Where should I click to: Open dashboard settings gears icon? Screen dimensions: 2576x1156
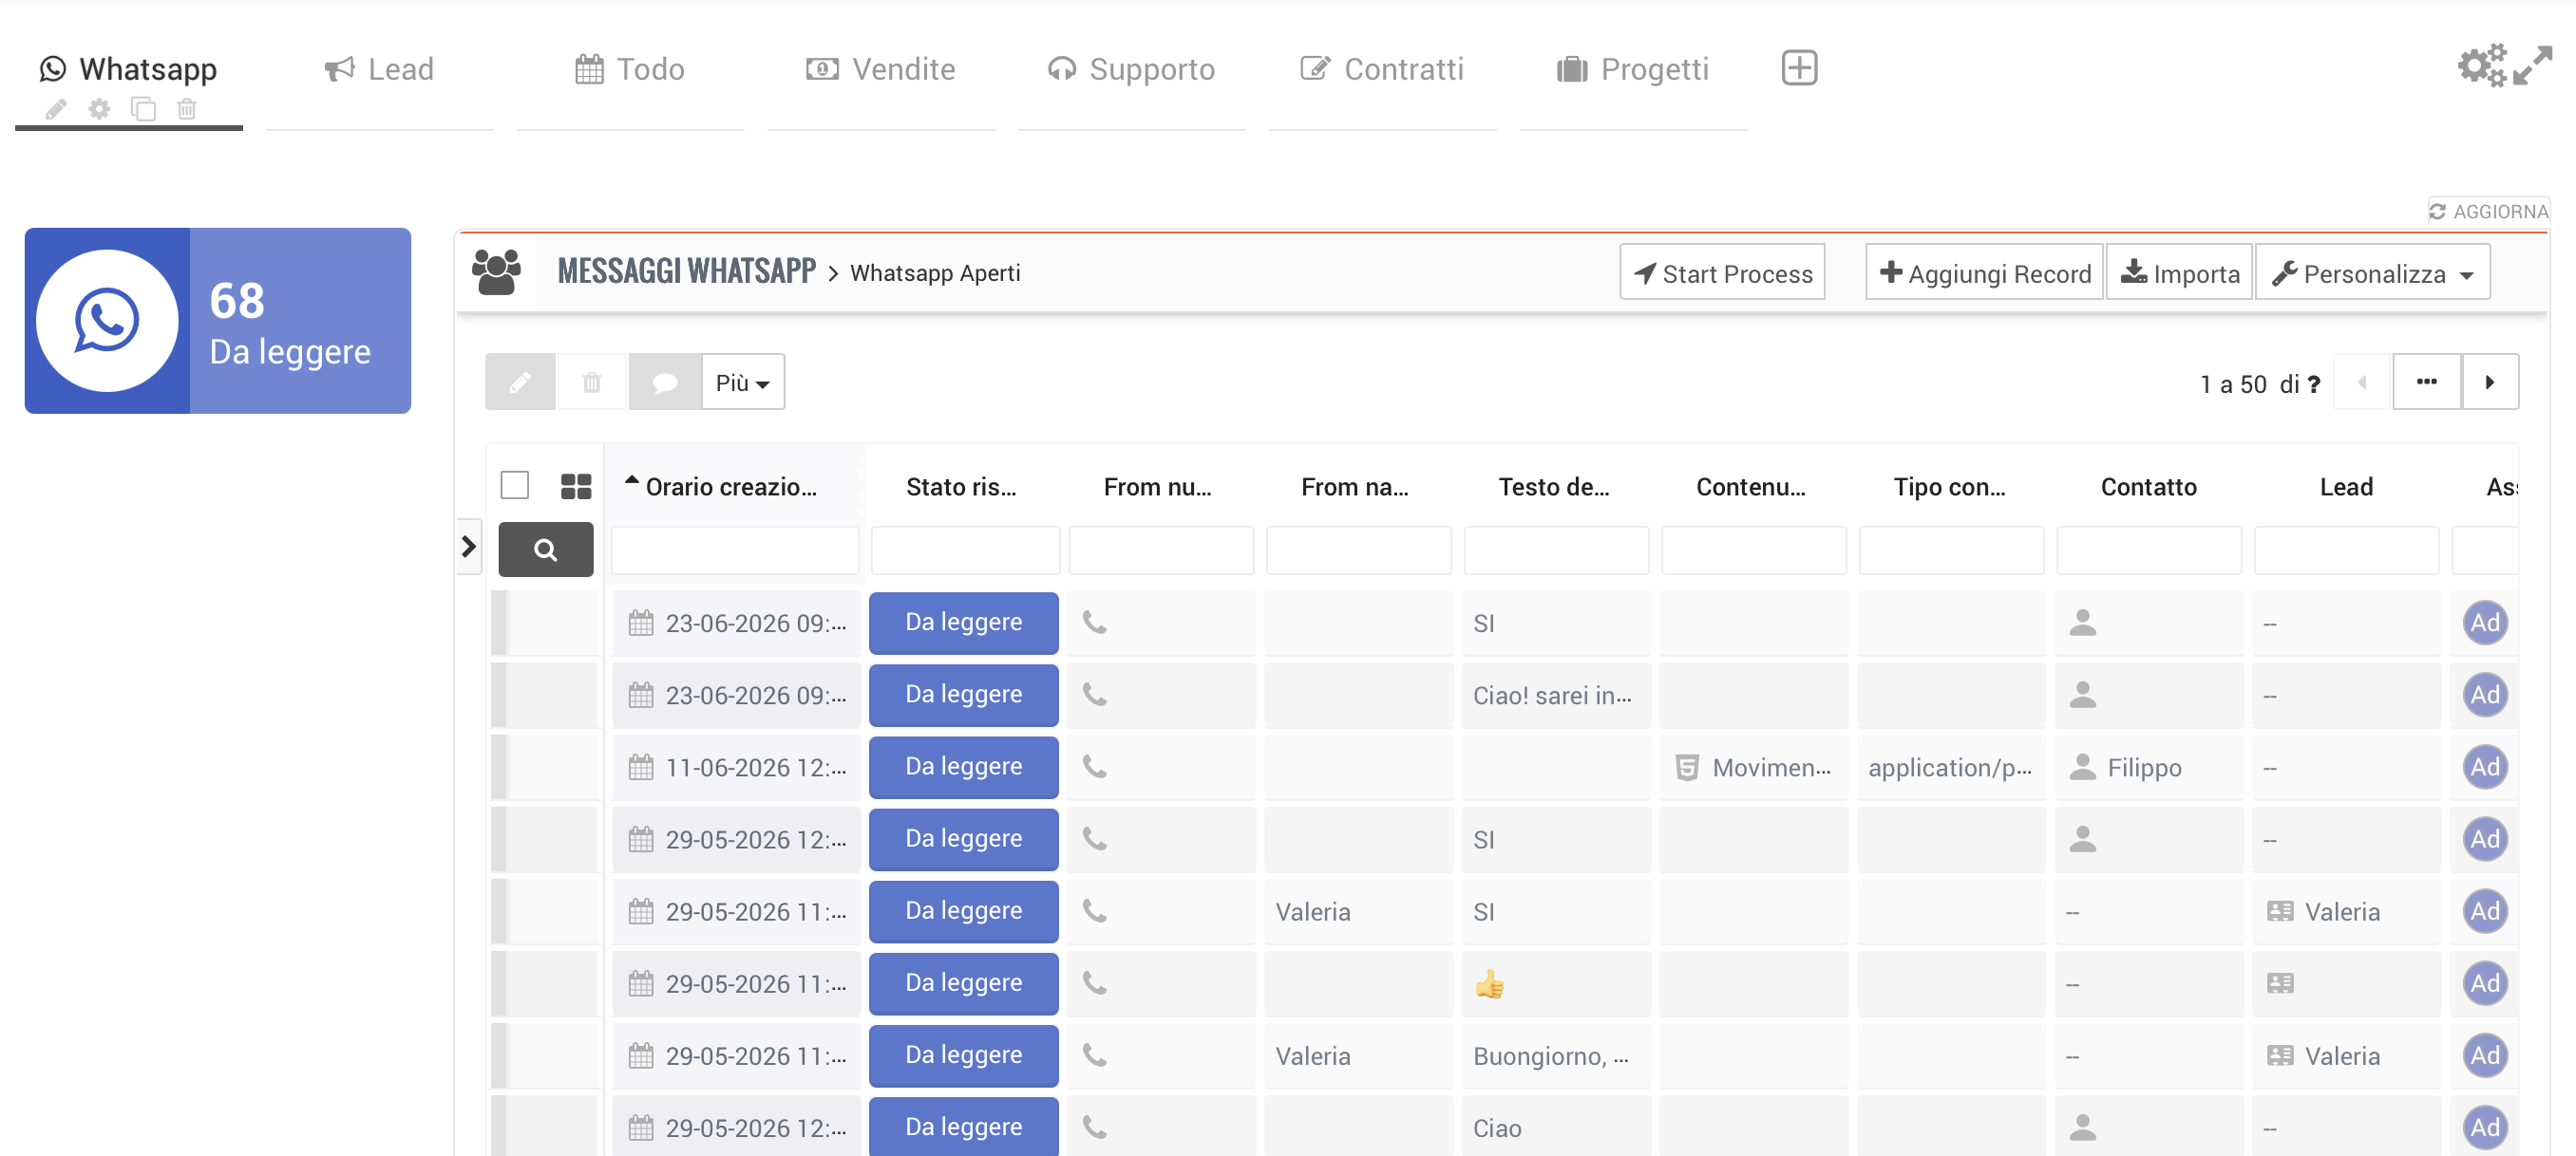(x=2482, y=65)
